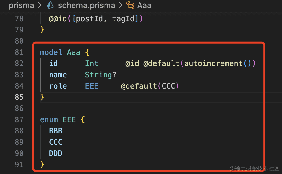Viewport: 282px width, 174px height.
Task: Place cursor on the model keyword
Action: 51,52
